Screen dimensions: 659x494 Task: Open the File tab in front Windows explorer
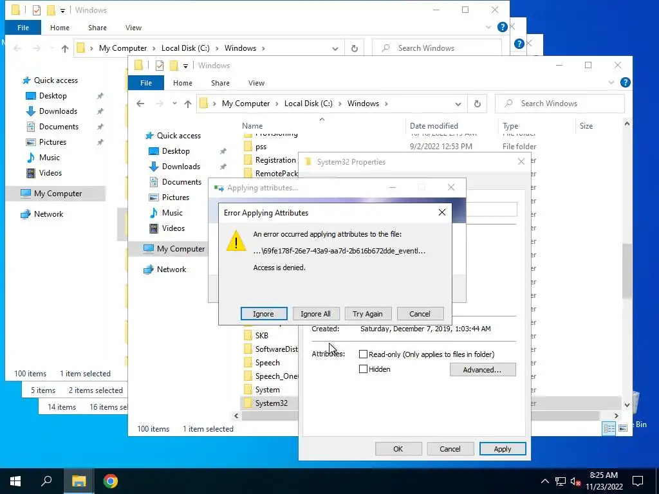coord(146,83)
